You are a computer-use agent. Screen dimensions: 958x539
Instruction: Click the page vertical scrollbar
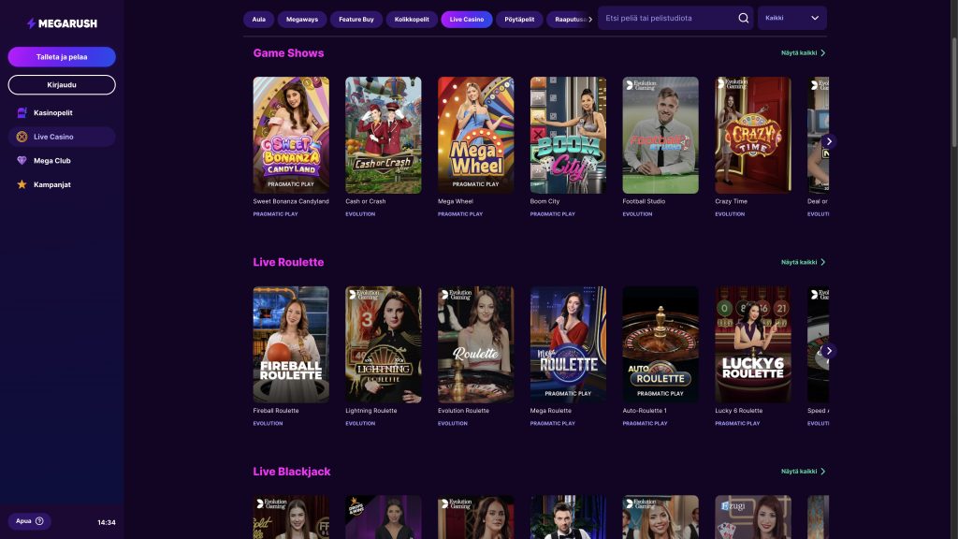[x=953, y=92]
